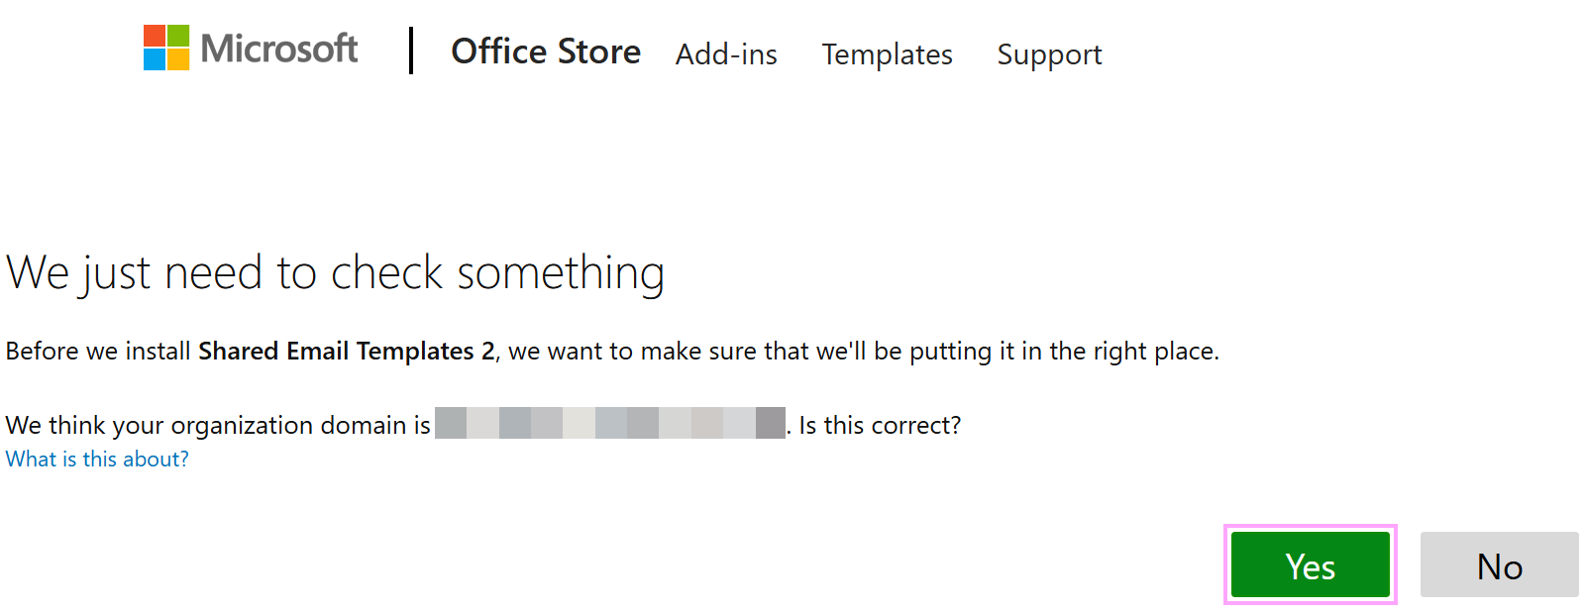Open the Add-ins section
This screenshot has width=1585, height=614.
(x=726, y=55)
